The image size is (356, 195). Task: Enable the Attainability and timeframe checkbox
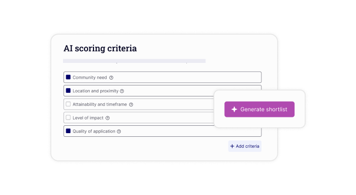(x=68, y=104)
